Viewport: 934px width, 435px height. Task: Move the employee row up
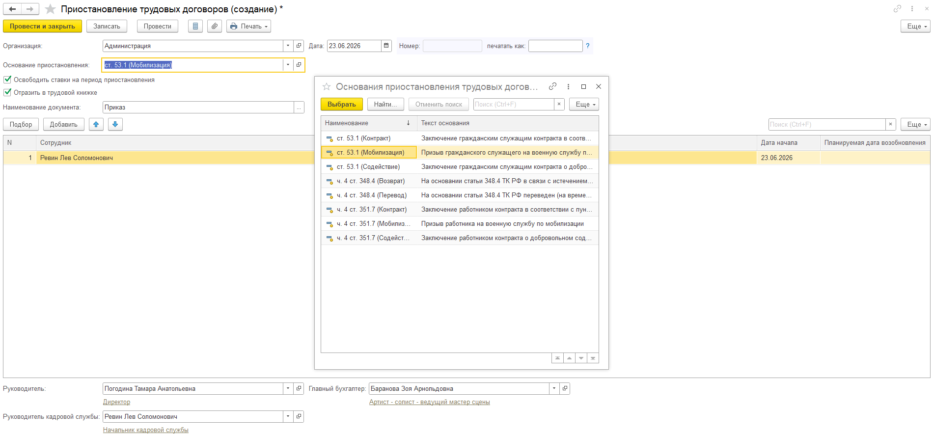pos(96,124)
